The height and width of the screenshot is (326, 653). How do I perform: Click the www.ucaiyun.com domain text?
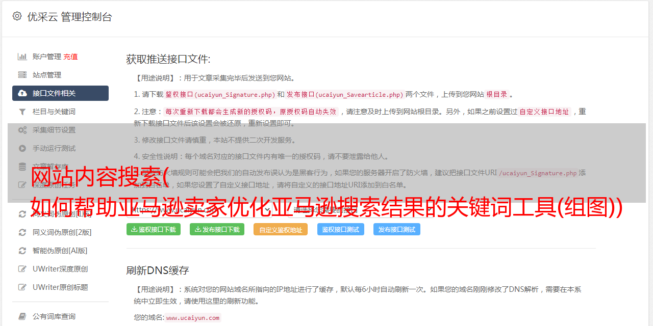(193, 318)
